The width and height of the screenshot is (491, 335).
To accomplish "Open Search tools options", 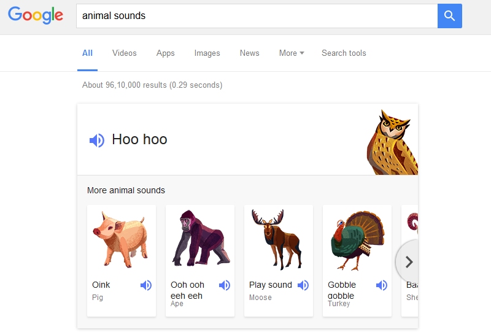I will point(344,53).
